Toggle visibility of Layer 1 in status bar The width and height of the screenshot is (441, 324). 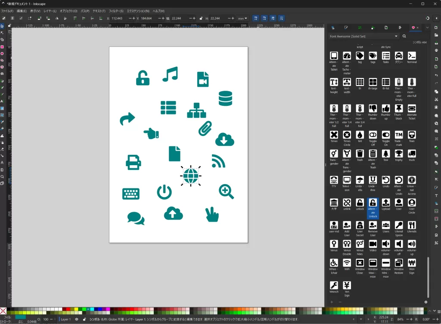[77, 320]
